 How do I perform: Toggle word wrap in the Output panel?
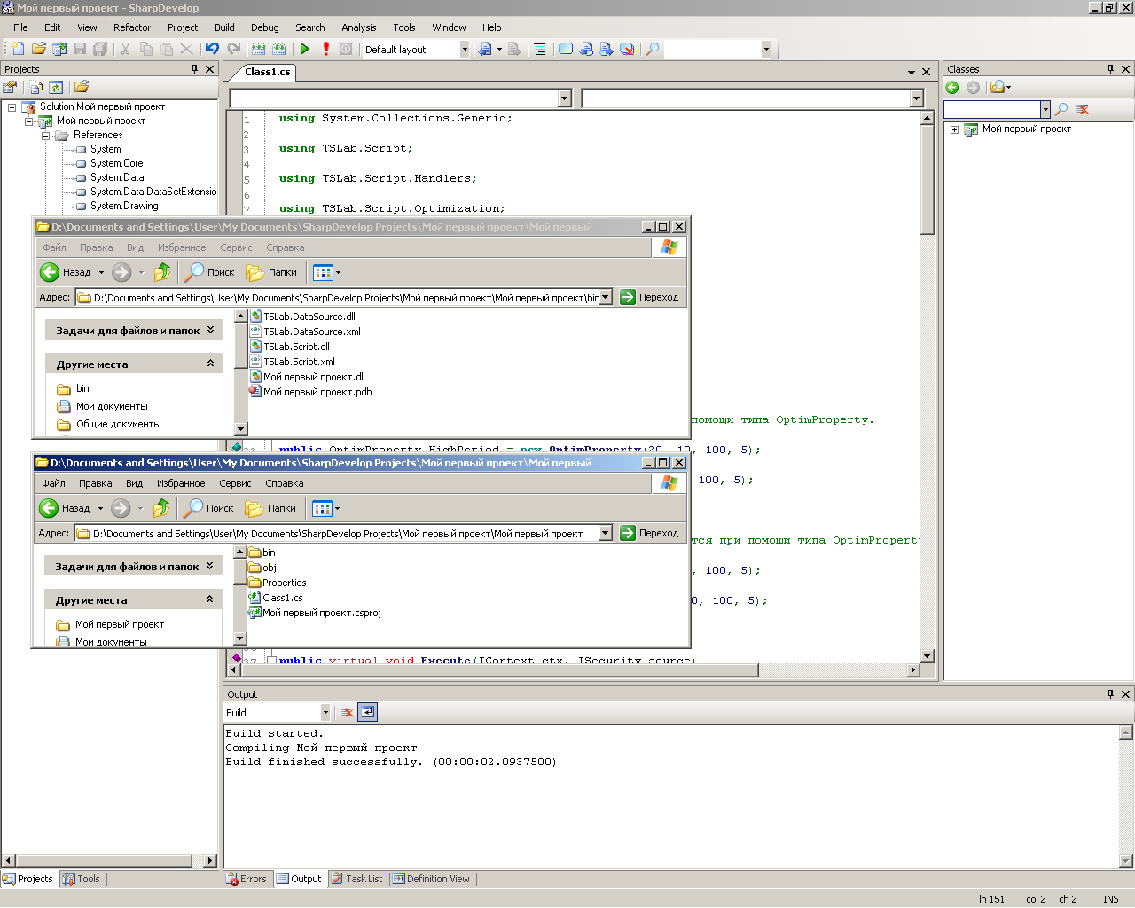[368, 712]
